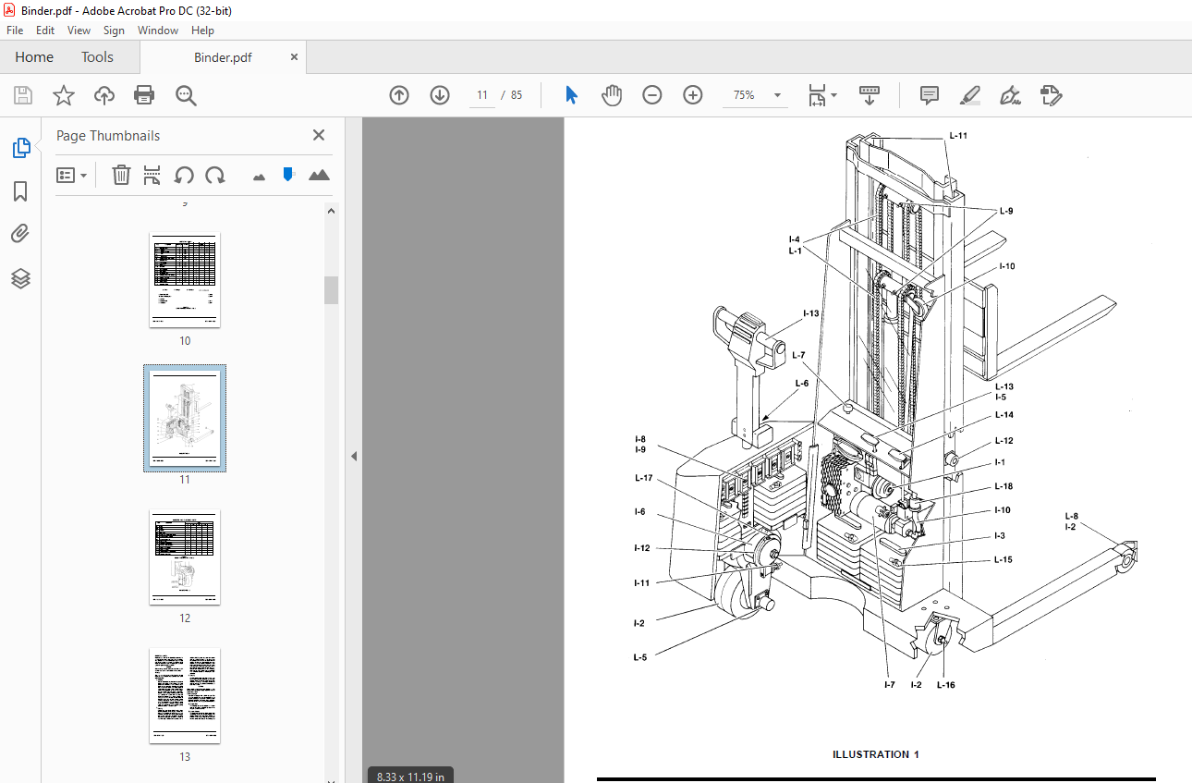This screenshot has height=783, width=1192.
Task: Rotate the page clockwise
Action: point(215,175)
